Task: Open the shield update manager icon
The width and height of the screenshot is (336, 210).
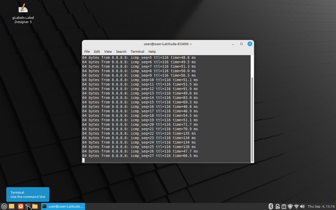Action: [290, 206]
